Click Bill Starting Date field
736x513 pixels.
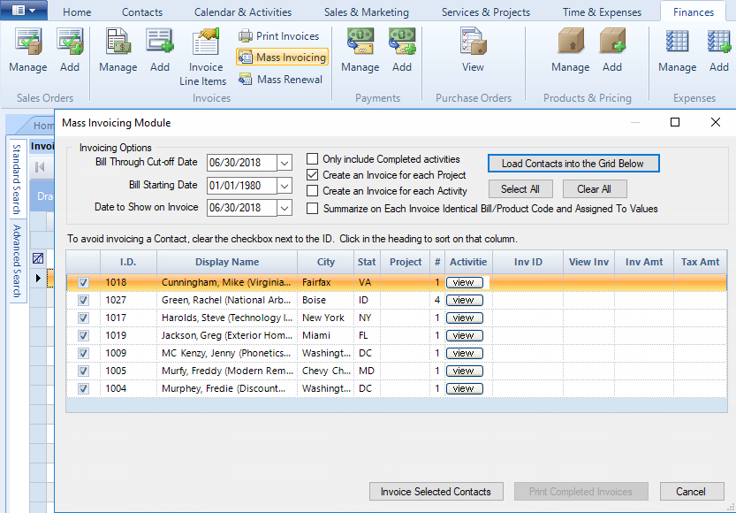(242, 186)
